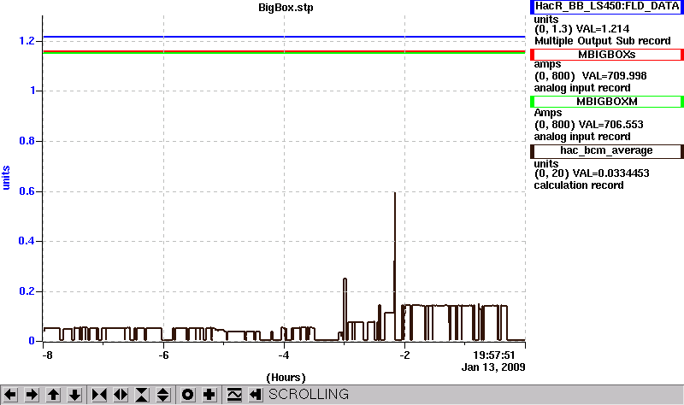The image size is (684, 405).
Task: Shift the Y axis up with the up arrow
Action: pyautogui.click(x=53, y=395)
